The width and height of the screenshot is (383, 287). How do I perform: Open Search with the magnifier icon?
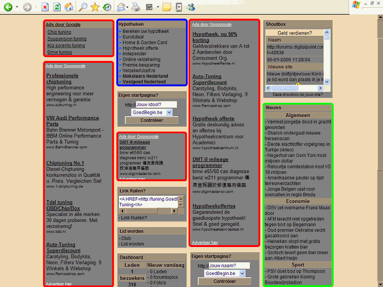tap(83, 7)
